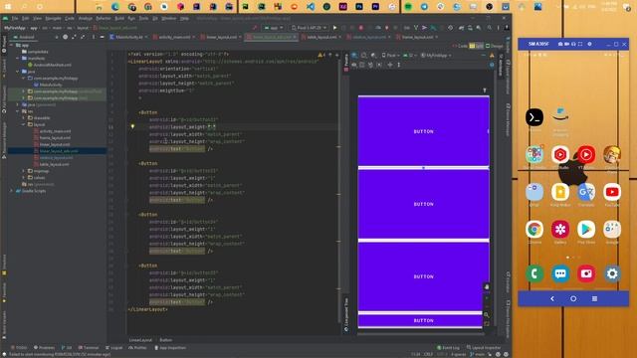637x358 pixels.
Task: Switch to table_layout.xml editor tab
Action: (x=320, y=37)
